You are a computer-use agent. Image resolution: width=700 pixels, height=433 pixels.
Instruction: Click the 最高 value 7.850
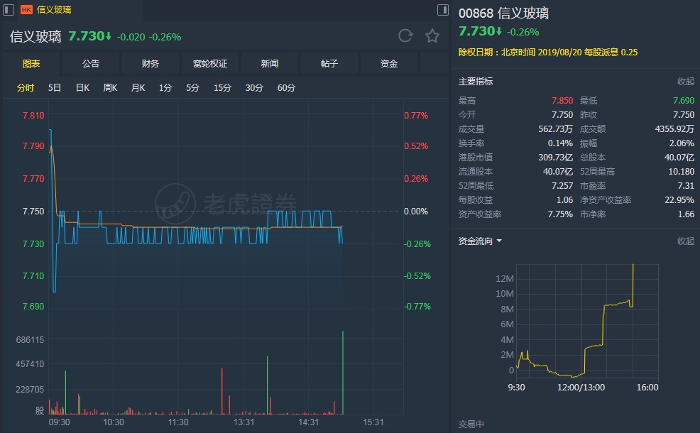562,100
